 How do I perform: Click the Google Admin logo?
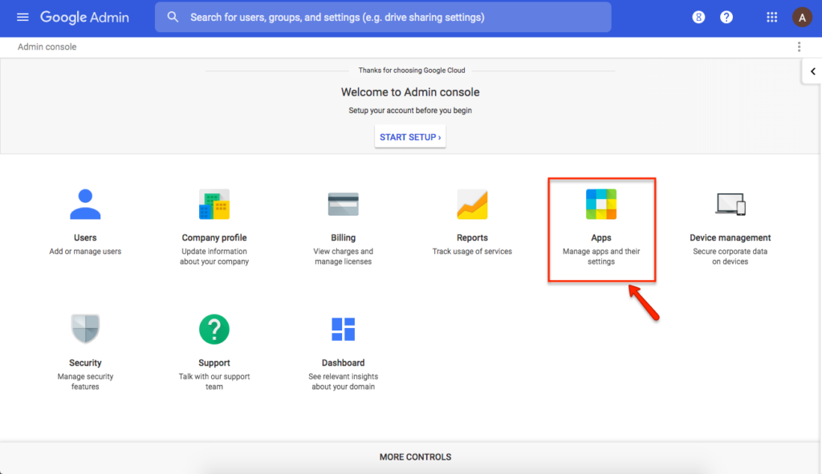(84, 18)
